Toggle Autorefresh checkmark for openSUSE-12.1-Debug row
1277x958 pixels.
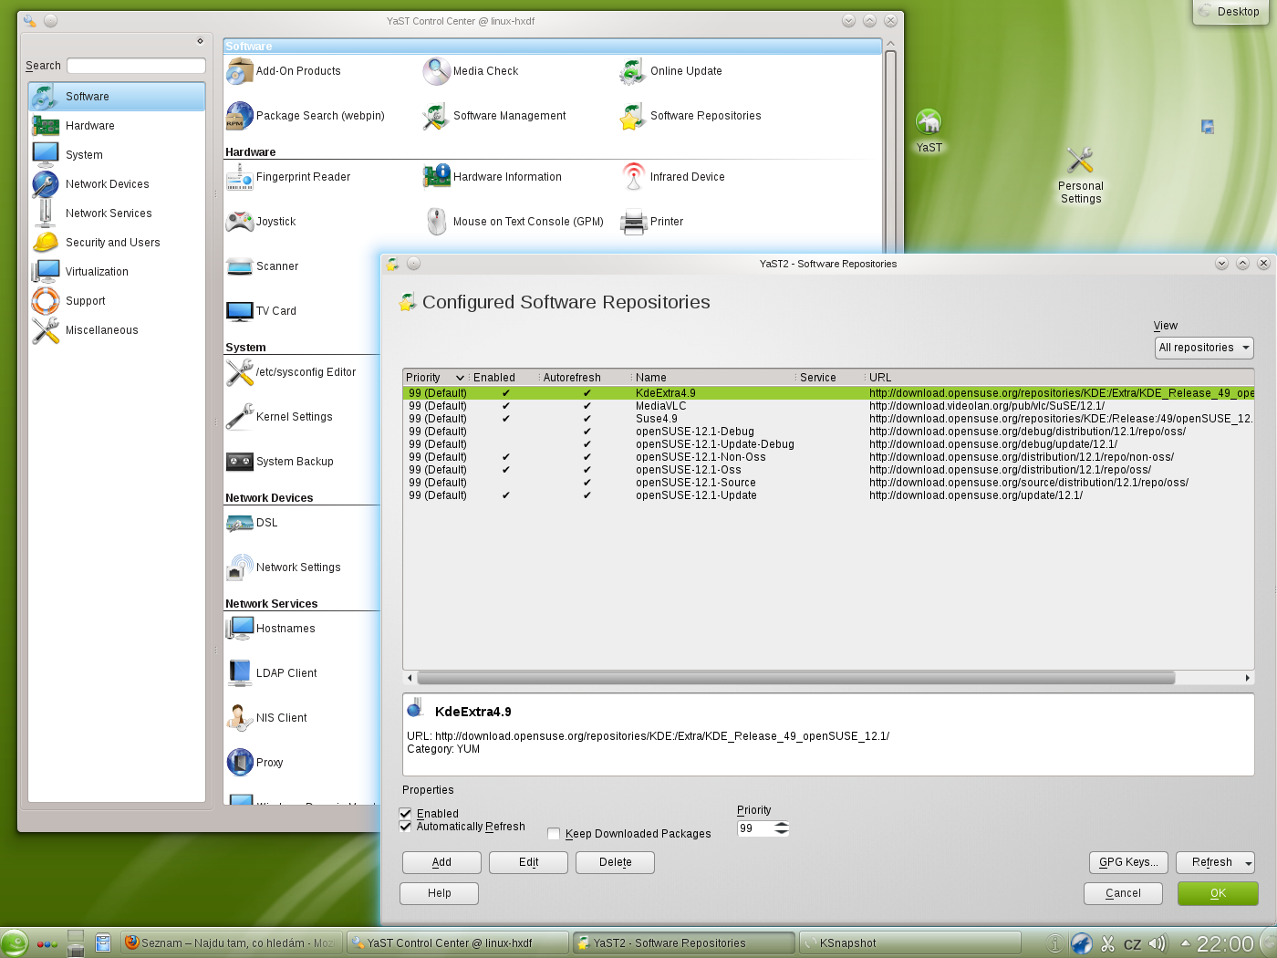(x=587, y=432)
